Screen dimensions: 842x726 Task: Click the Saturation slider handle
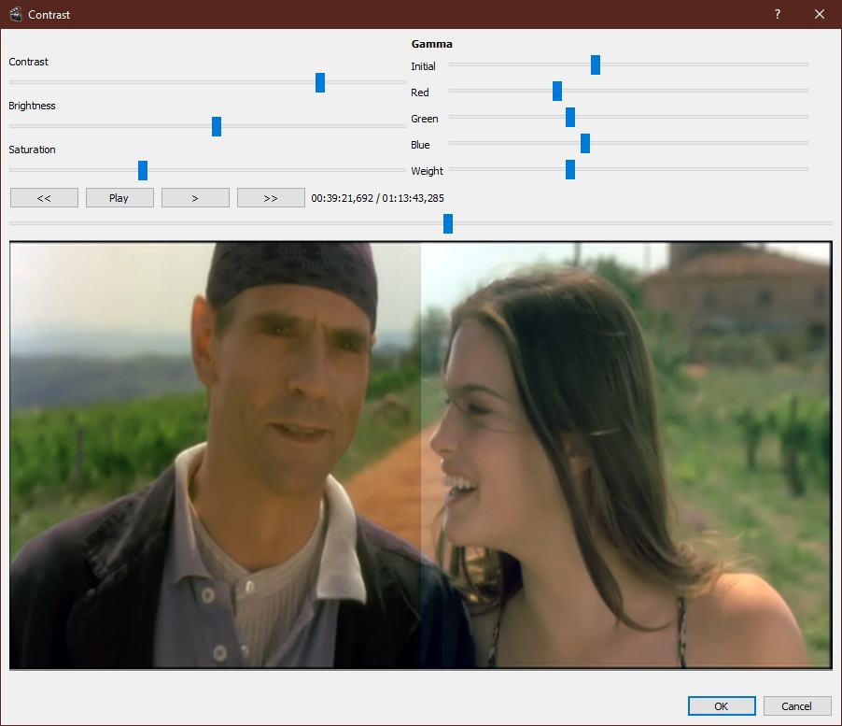coord(143,170)
